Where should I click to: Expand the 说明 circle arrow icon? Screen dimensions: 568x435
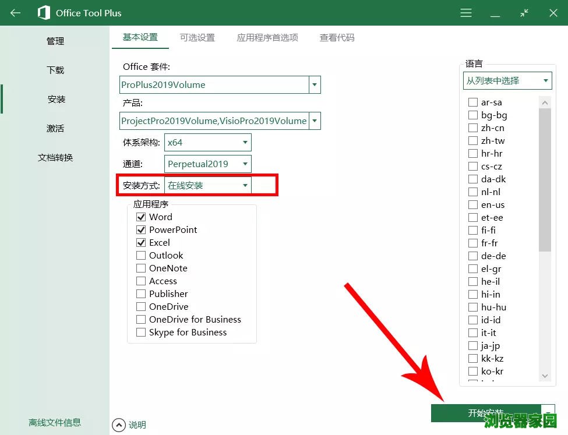point(119,425)
